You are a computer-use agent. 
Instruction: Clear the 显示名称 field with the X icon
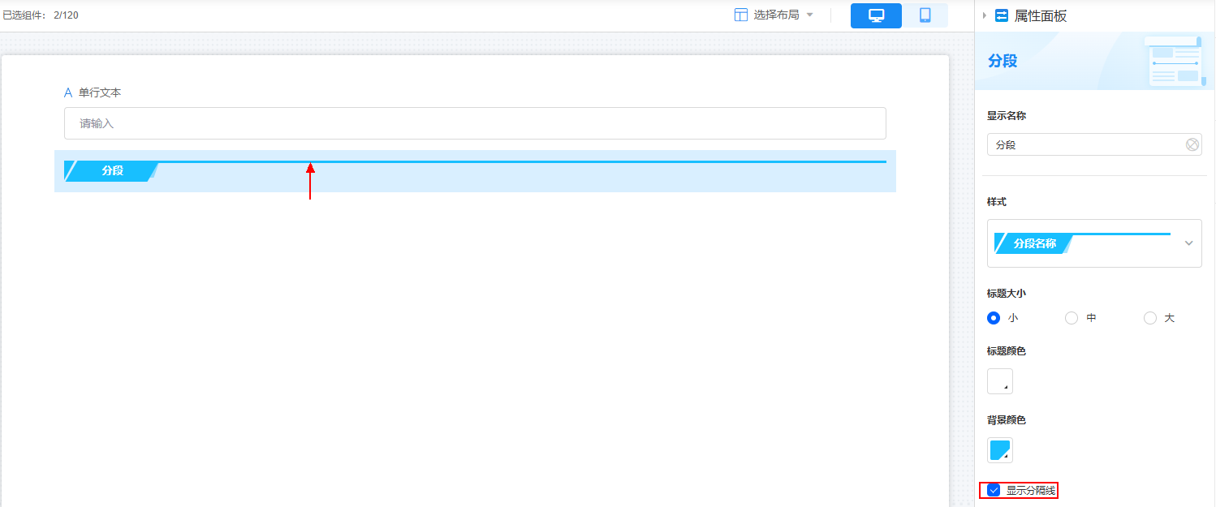1192,144
